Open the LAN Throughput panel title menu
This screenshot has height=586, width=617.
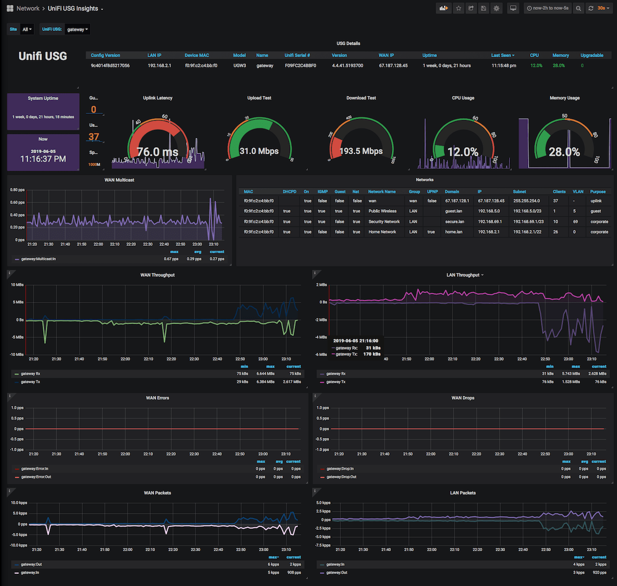click(465, 275)
